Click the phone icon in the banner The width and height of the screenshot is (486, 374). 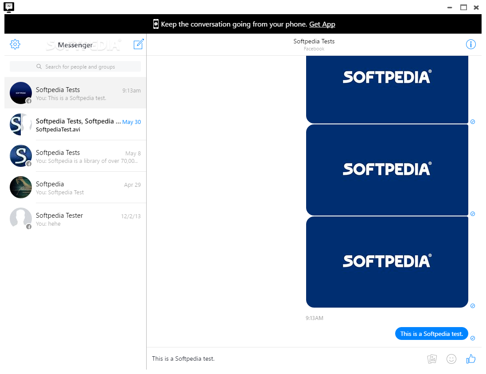point(156,24)
